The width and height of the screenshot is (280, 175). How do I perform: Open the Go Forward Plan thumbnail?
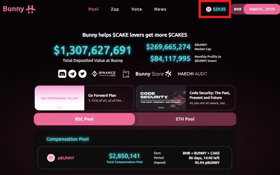tap(60, 98)
